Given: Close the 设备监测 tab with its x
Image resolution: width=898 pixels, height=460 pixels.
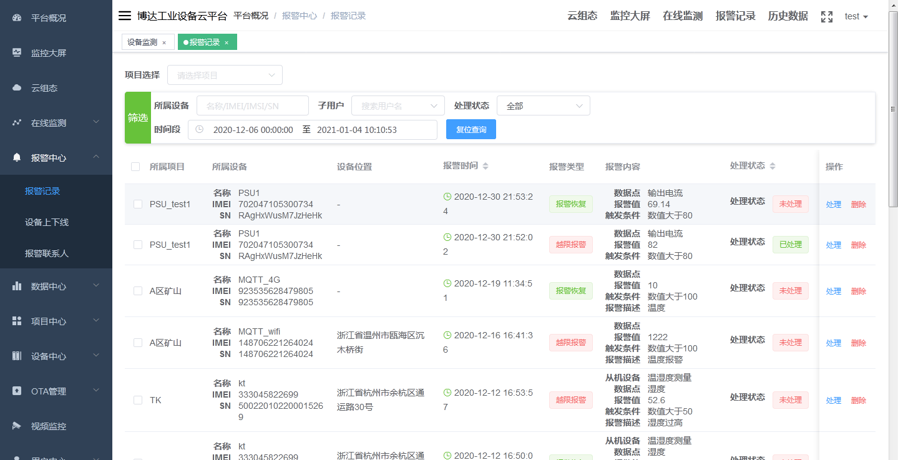Looking at the screenshot, I should click(164, 42).
